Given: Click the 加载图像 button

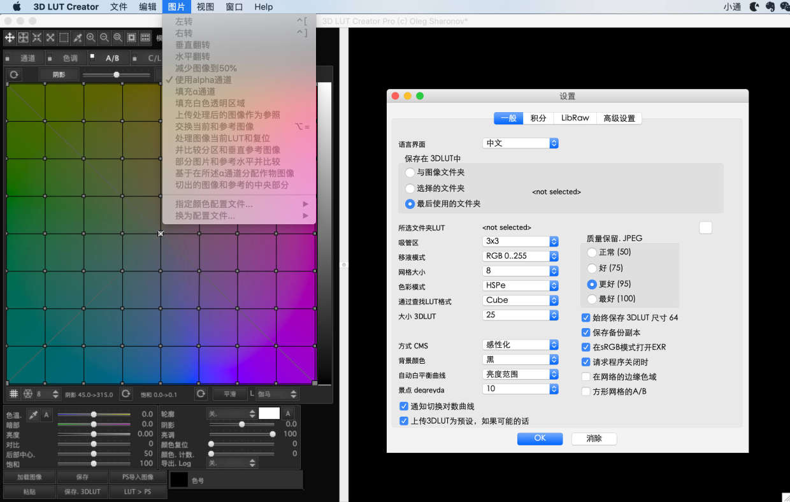Looking at the screenshot, I should point(29,477).
